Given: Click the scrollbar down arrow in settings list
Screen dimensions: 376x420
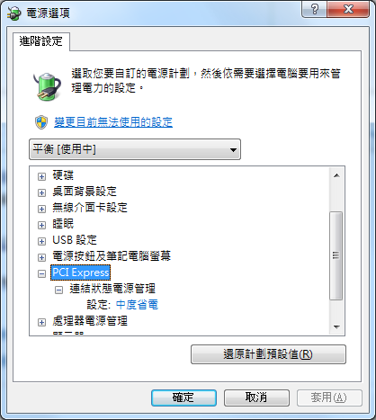Looking at the screenshot, I should coord(336,327).
